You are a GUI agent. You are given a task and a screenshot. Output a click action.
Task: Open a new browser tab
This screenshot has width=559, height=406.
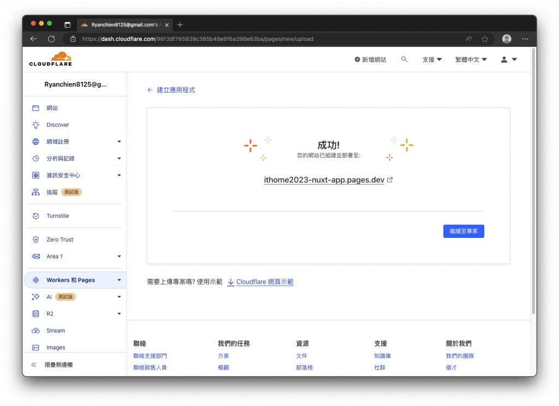180,25
